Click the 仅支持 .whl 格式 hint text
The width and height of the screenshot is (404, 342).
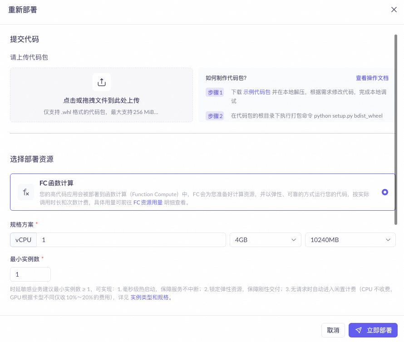101,112
